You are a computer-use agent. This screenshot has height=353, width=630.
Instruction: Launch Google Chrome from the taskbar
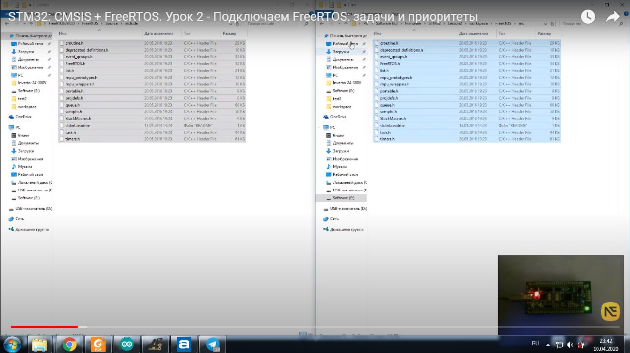(x=69, y=344)
